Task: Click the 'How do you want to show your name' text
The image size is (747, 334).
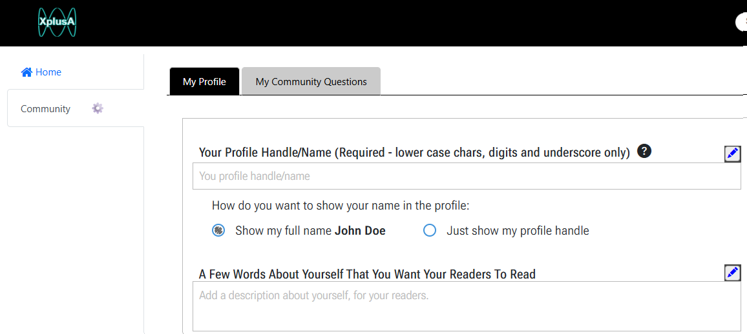Action: coord(340,206)
